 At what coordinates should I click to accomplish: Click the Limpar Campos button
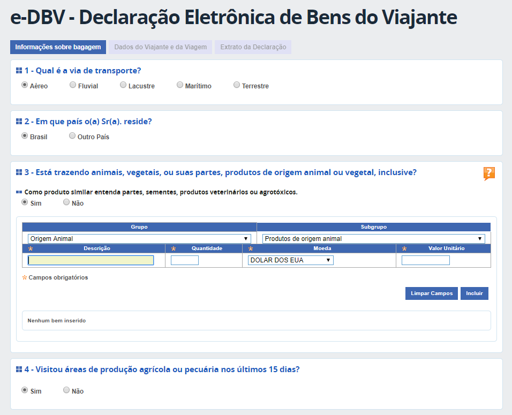click(432, 293)
